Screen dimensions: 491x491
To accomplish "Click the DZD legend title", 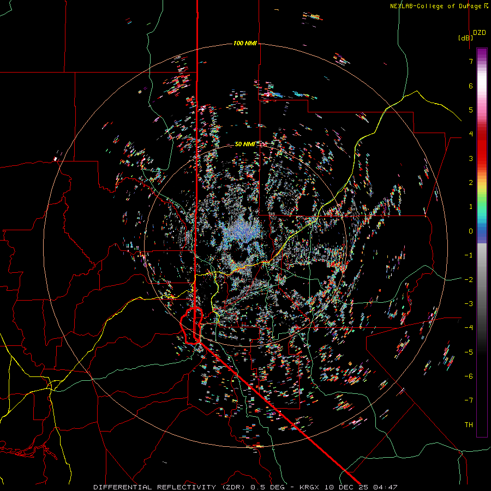I will pos(480,33).
